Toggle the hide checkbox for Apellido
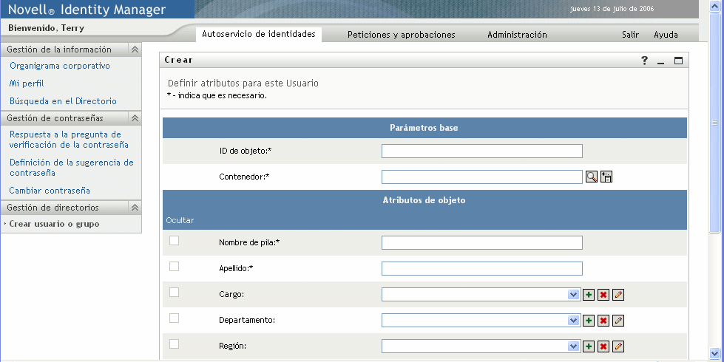 [175, 266]
